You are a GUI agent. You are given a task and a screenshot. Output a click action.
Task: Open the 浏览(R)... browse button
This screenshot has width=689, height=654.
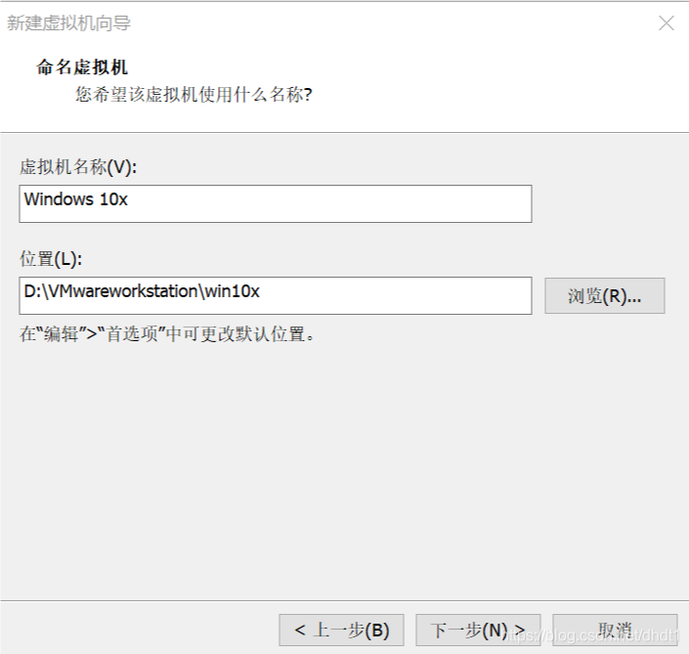[605, 296]
